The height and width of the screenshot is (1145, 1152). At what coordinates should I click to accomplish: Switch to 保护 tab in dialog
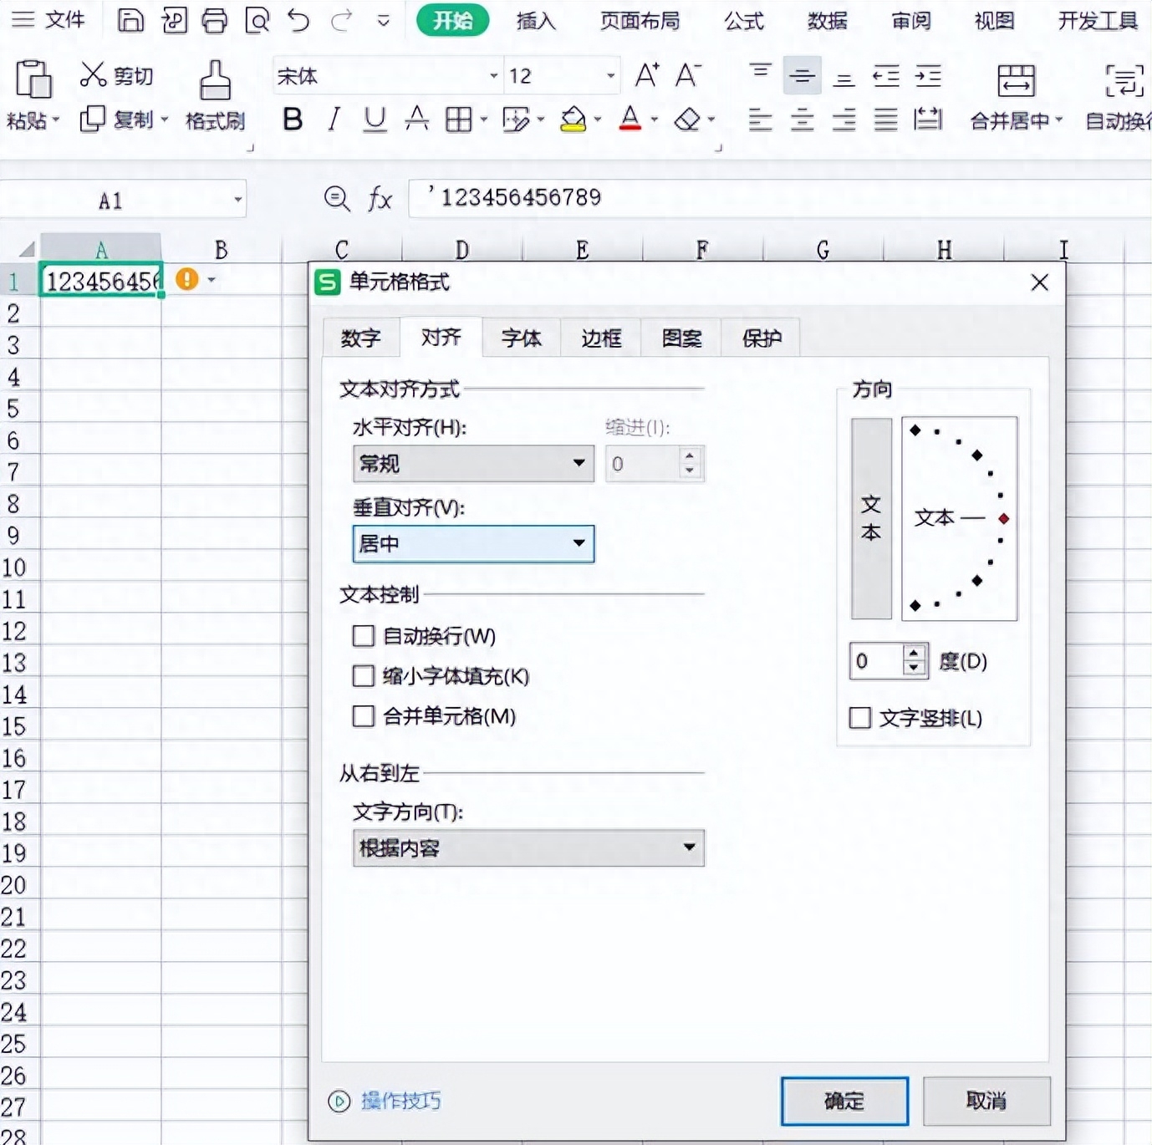point(762,338)
